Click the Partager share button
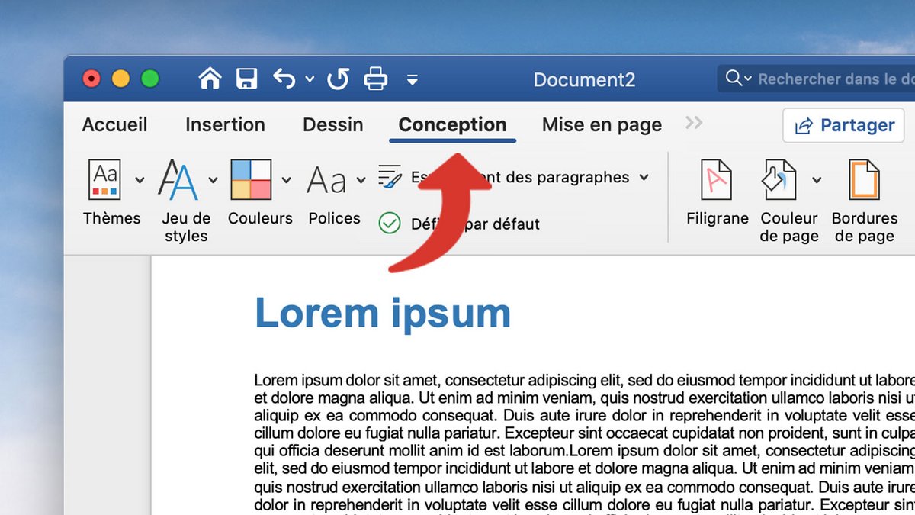This screenshot has height=515, width=915. 844,125
